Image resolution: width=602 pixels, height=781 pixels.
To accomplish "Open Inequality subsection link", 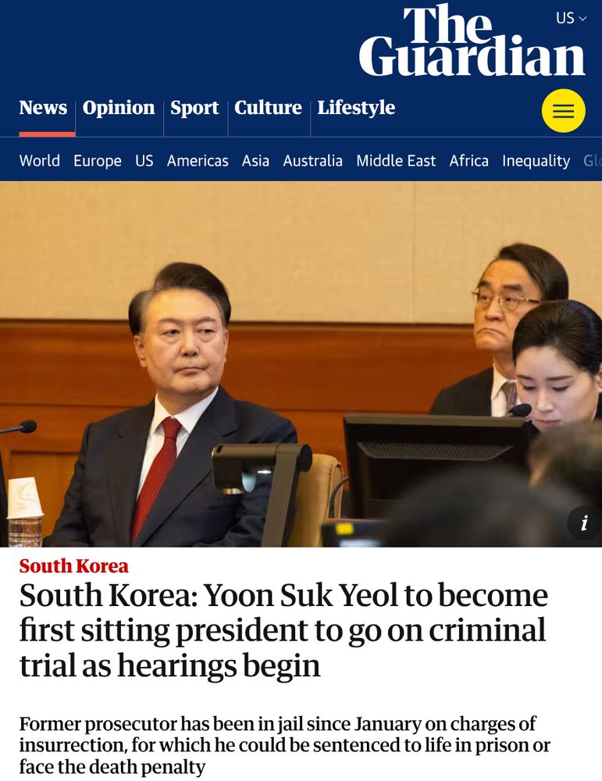I will [x=536, y=160].
